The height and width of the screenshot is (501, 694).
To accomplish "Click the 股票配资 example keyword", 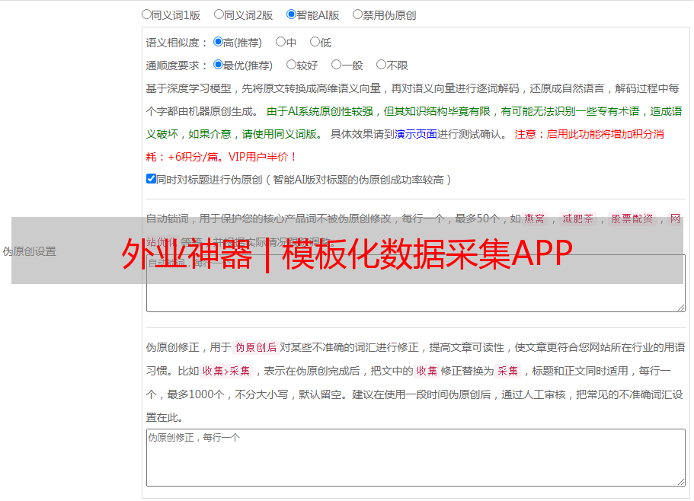I will pyautogui.click(x=632, y=219).
